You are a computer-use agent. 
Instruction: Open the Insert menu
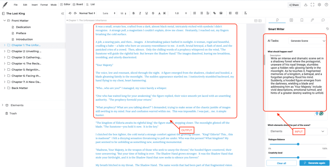pos(35,5)
